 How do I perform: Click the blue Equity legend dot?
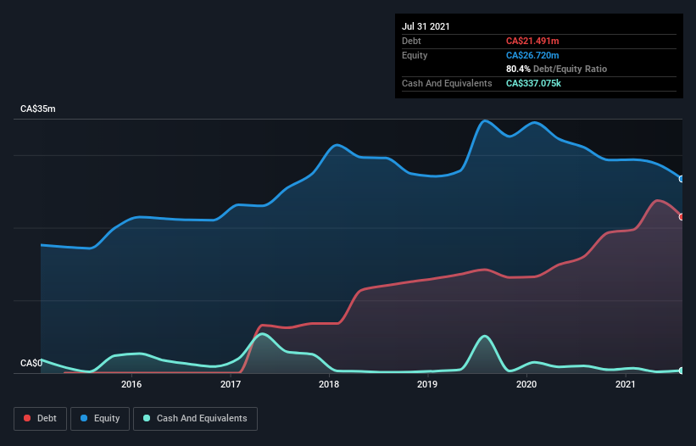(84, 418)
